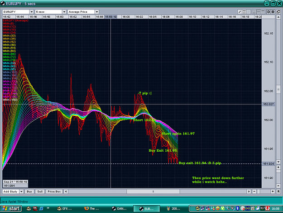The height and width of the screenshot is (213, 283).
Task: Click the 162.027 price label on axis
Action: [x=269, y=104]
